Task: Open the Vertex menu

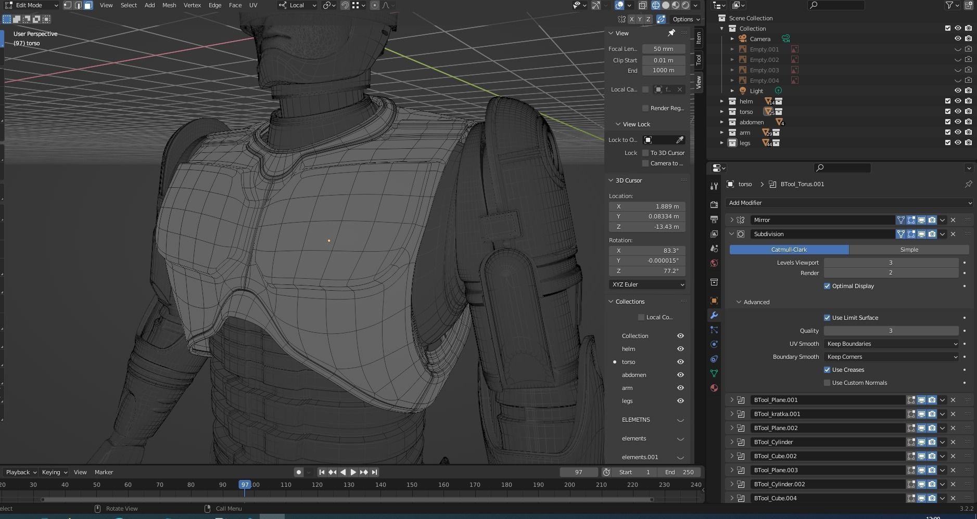Action: point(192,5)
